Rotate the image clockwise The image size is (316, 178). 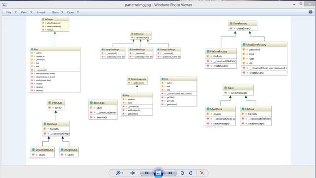click(191, 173)
